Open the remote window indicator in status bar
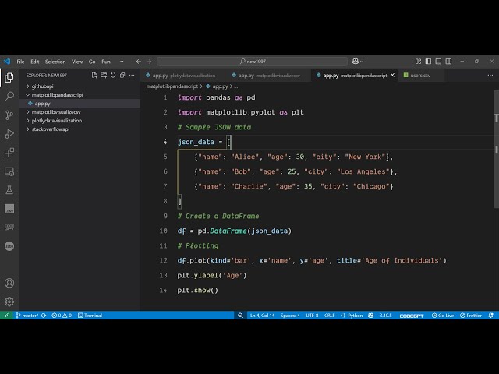Image resolution: width=499 pixels, height=374 pixels. [x=6, y=316]
